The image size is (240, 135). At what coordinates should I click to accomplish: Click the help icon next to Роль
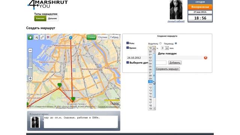pos(127,43)
